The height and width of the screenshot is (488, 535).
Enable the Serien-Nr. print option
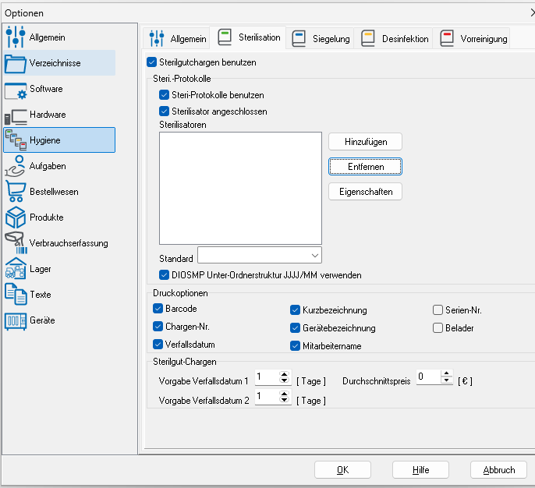click(x=438, y=309)
